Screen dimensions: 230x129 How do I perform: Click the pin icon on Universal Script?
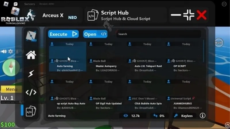(x=193, y=98)
